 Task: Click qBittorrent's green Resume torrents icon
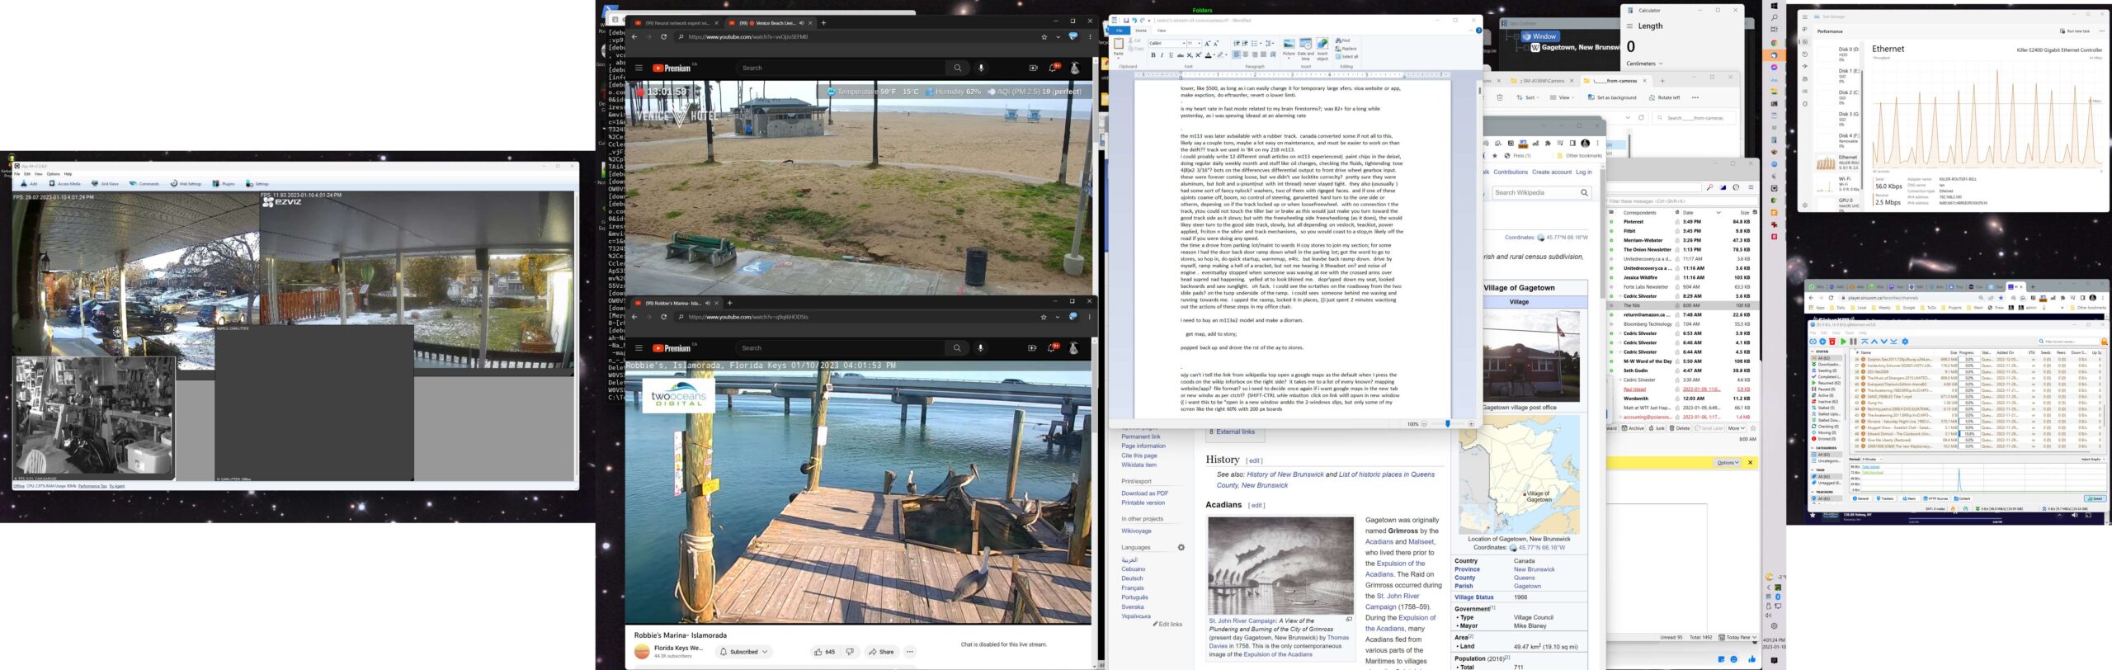[1843, 342]
